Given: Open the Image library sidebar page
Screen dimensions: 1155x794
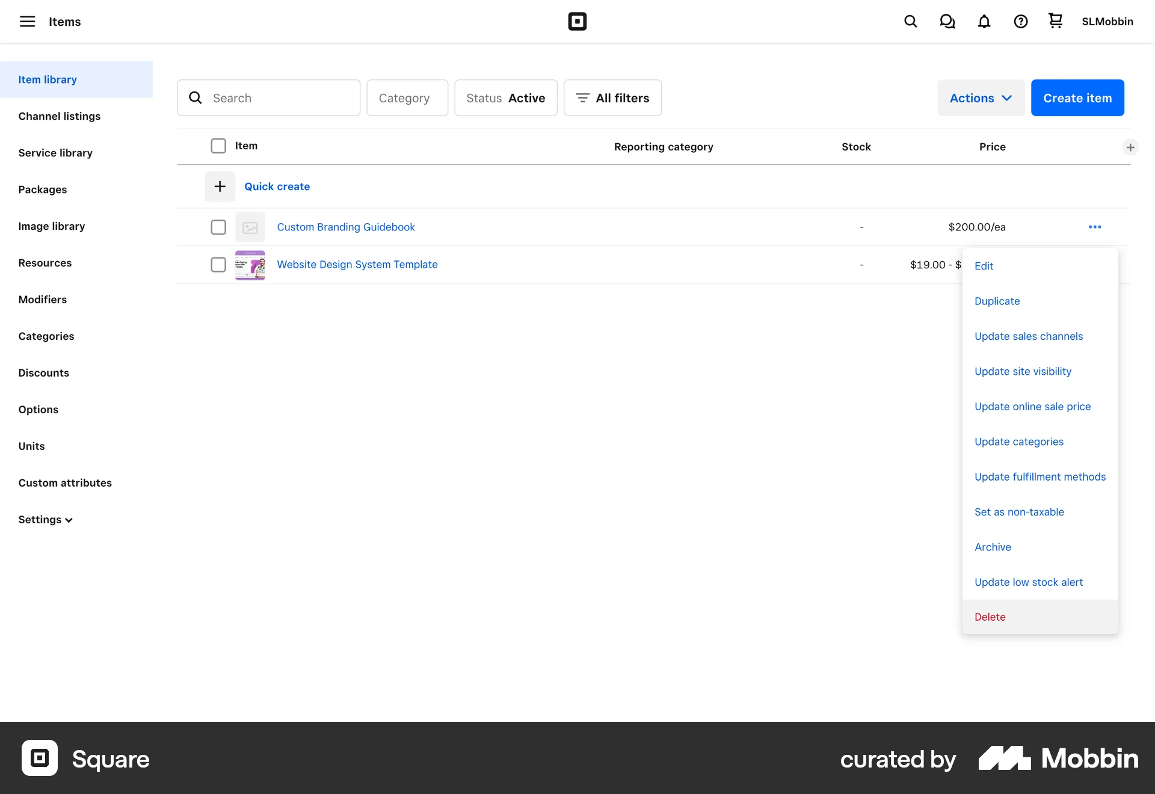Looking at the screenshot, I should (52, 226).
